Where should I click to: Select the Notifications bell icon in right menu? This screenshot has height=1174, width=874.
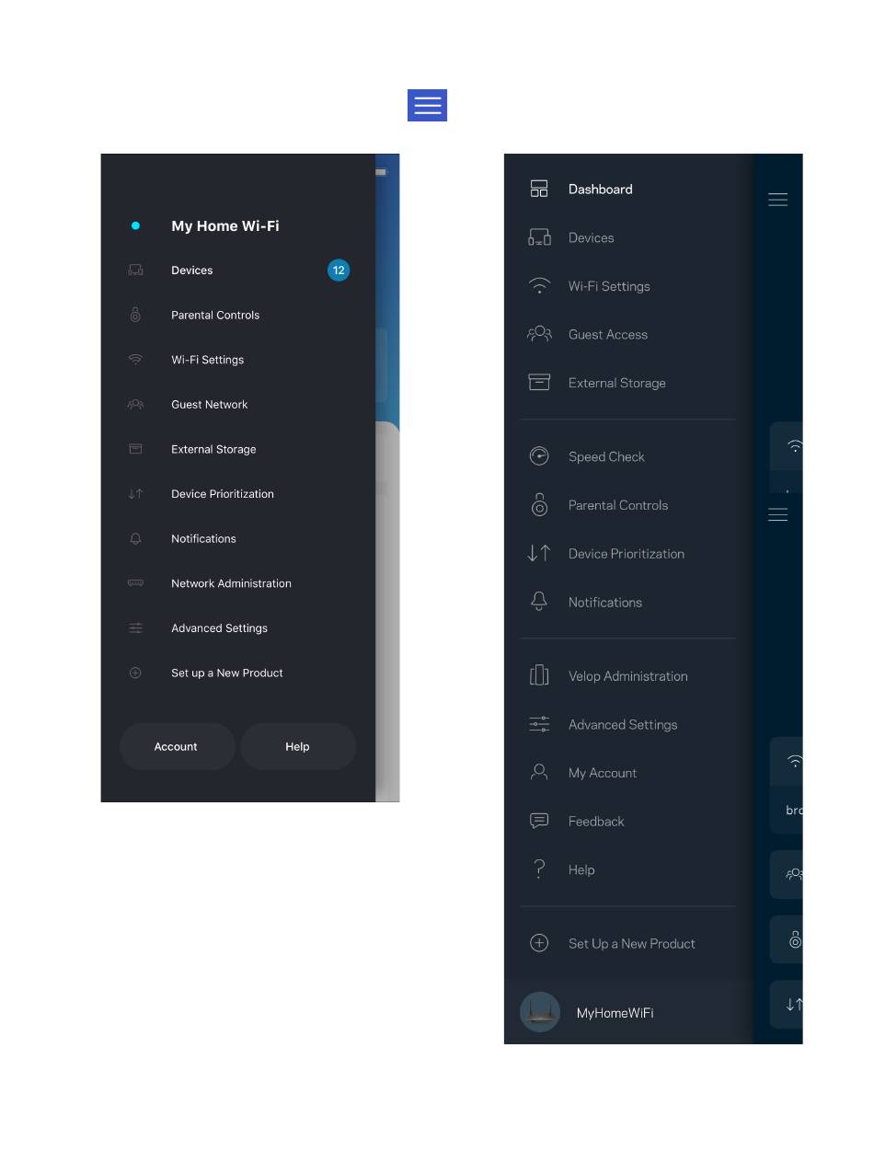[539, 602]
